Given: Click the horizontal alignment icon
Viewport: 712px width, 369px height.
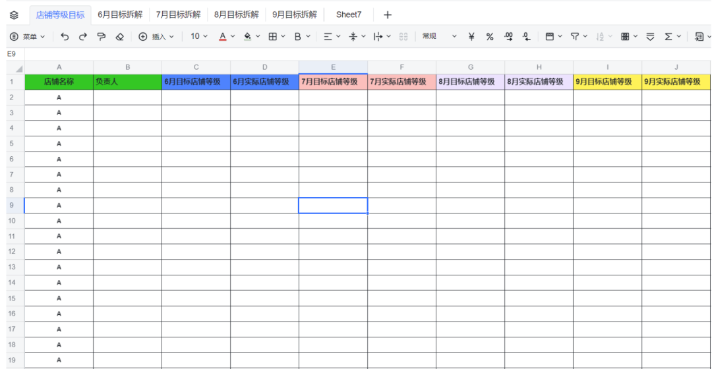Looking at the screenshot, I should pos(328,37).
